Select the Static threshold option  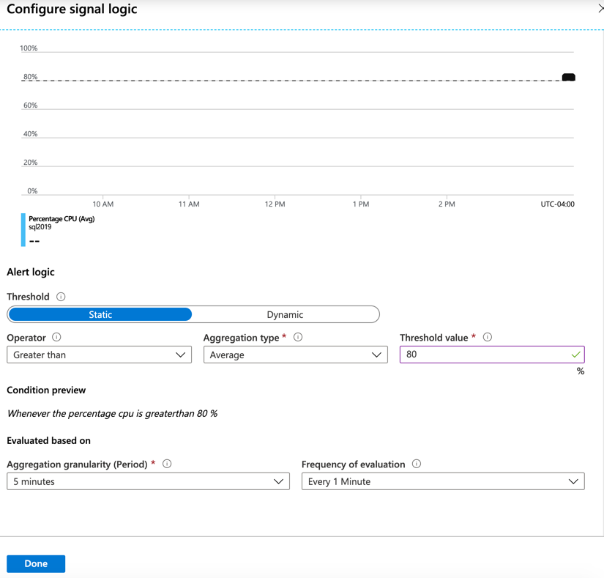pos(100,314)
